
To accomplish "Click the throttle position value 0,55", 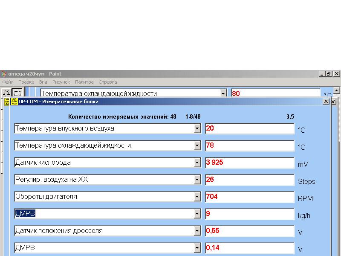I will coord(250,231).
